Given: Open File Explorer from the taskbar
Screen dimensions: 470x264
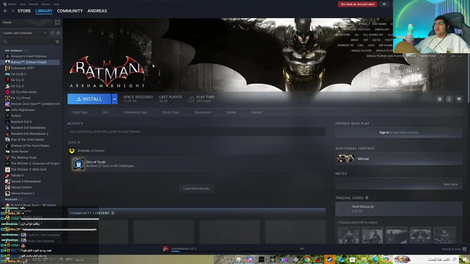Looking at the screenshot, I should point(364,260).
